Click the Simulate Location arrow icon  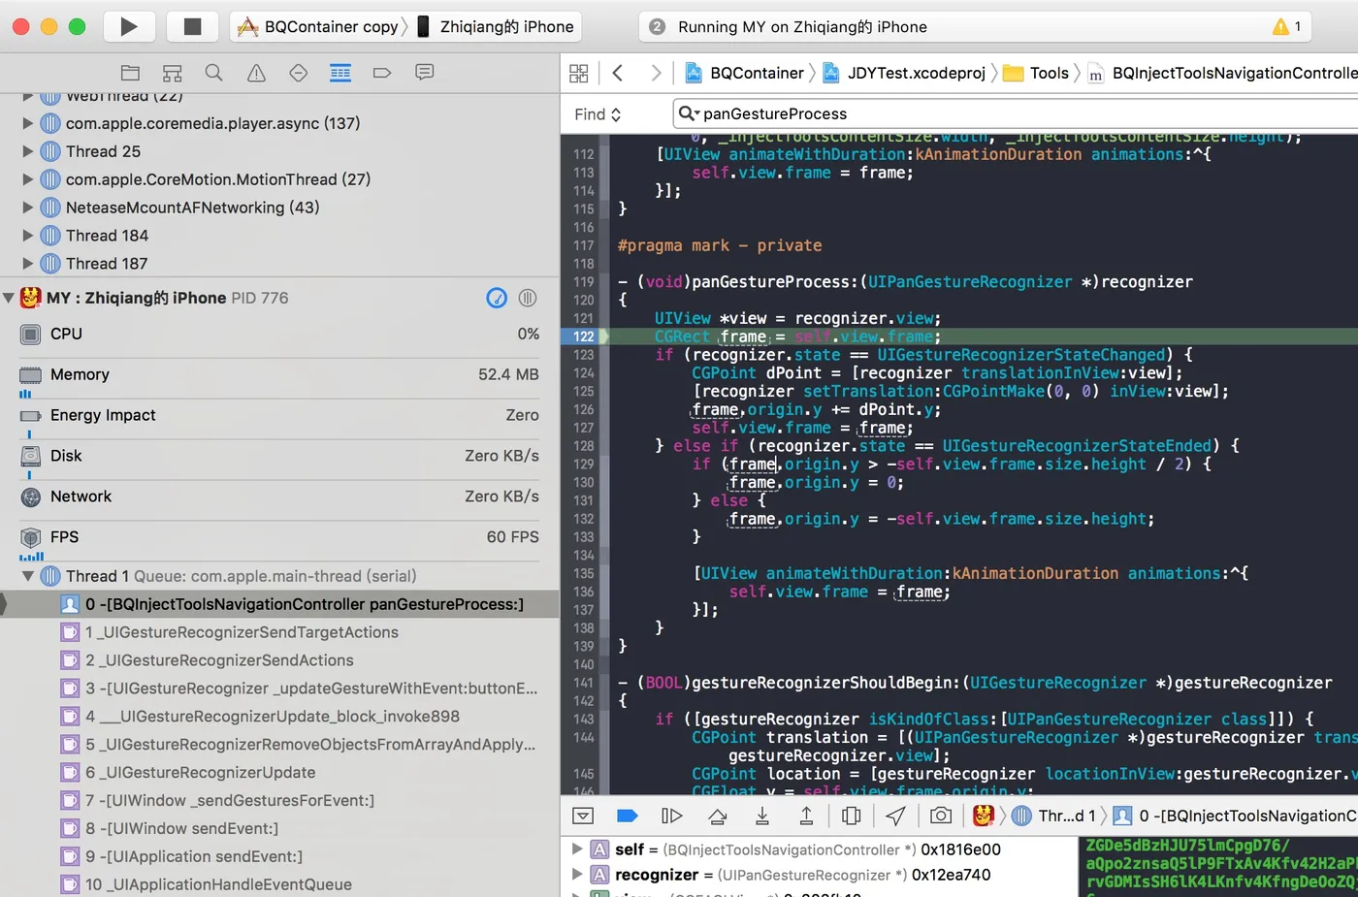[x=896, y=817]
